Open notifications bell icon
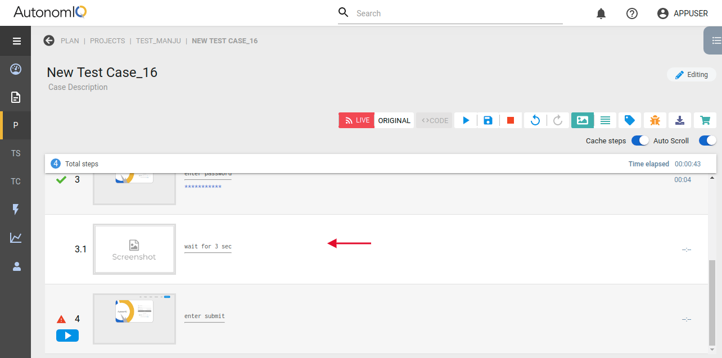 click(x=601, y=13)
